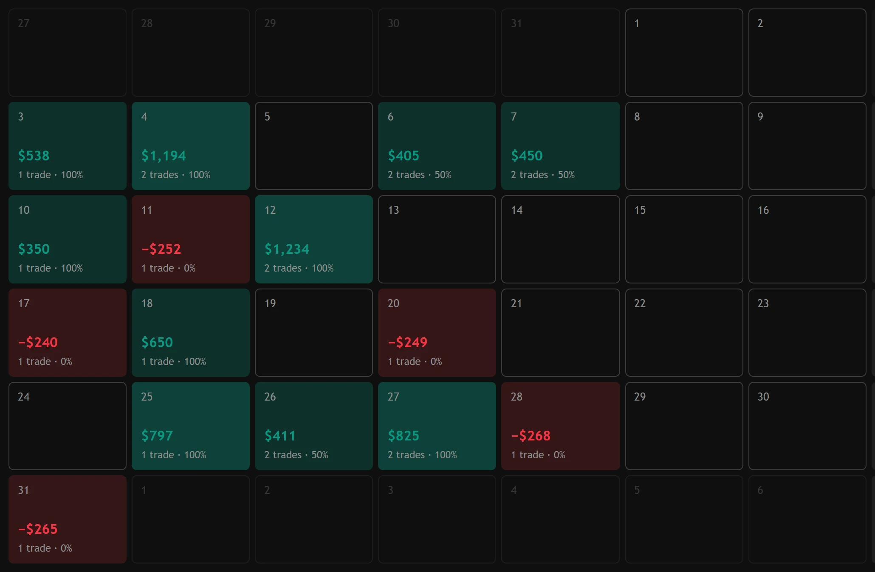875x572 pixels.
Task: Select dimmed next-month day 2 cell
Action: coord(314,519)
